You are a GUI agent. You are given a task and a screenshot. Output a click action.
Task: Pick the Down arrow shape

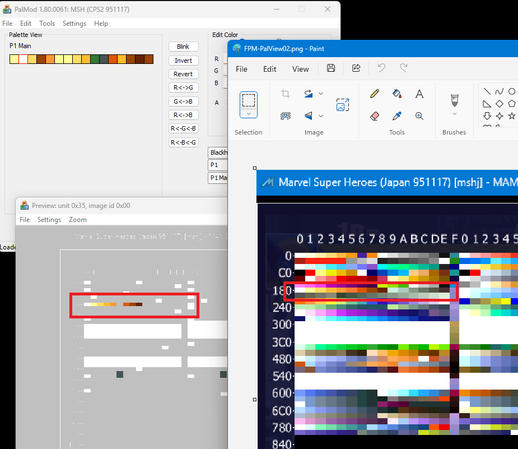point(487,115)
